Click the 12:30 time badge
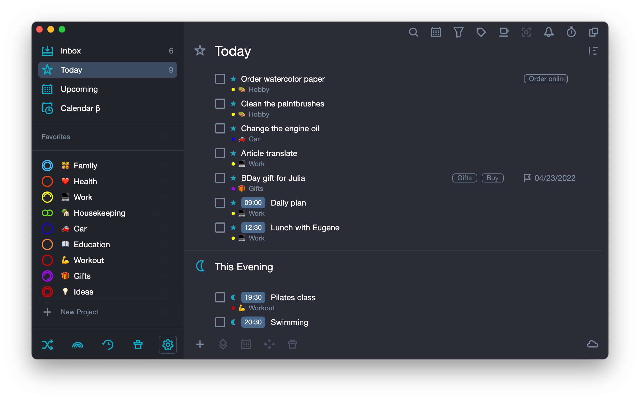This screenshot has width=640, height=401. (x=253, y=228)
